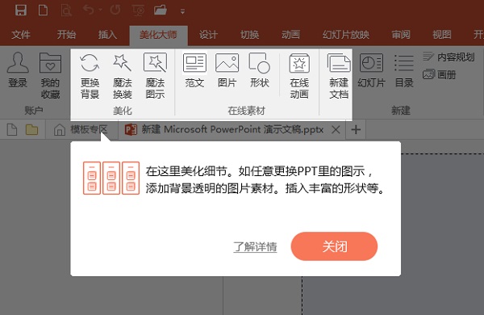Click the yellow folder icon on tab bar
This screenshot has width=484, height=315.
tap(31, 130)
